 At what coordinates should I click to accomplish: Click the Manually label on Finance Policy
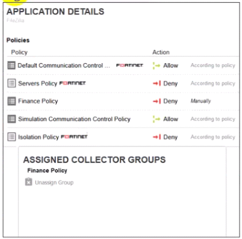pos(201,101)
